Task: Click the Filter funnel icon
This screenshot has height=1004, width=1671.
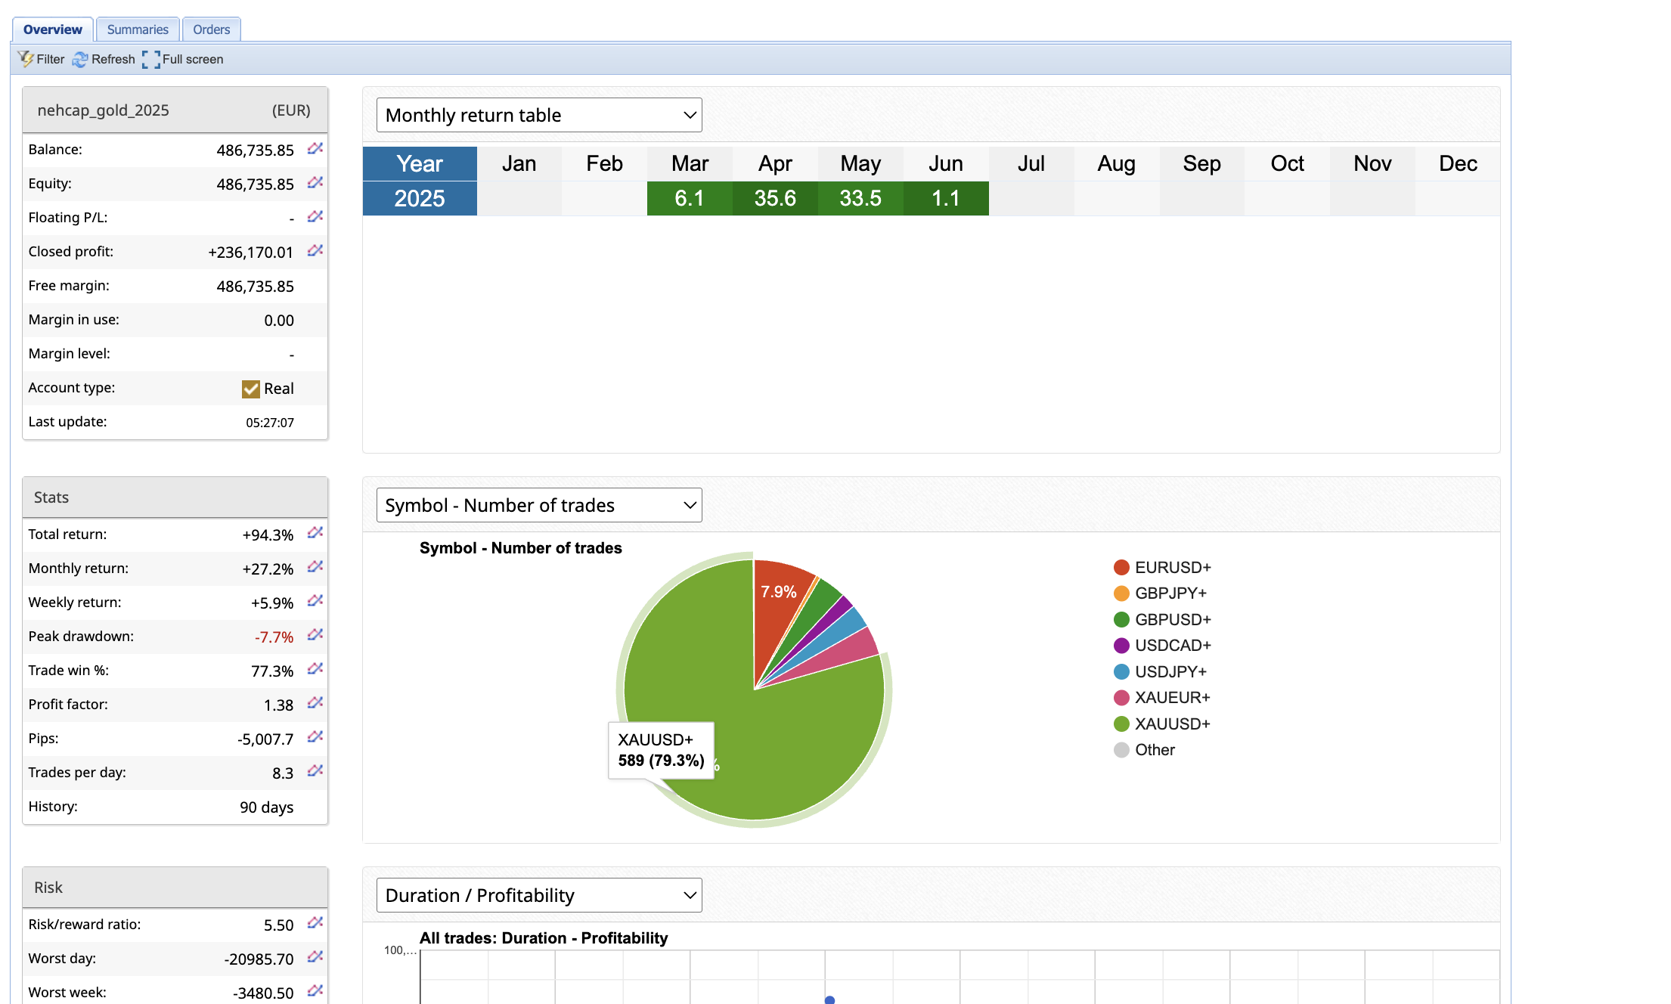Action: pyautogui.click(x=26, y=59)
